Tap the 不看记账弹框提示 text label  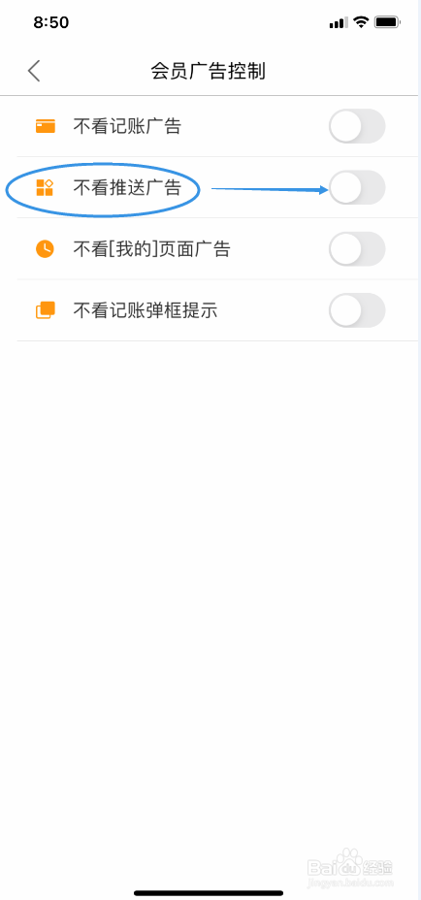point(146,310)
